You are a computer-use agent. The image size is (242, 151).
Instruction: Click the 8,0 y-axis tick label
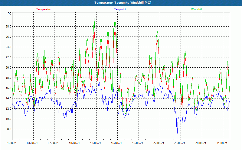click(x=9, y=129)
